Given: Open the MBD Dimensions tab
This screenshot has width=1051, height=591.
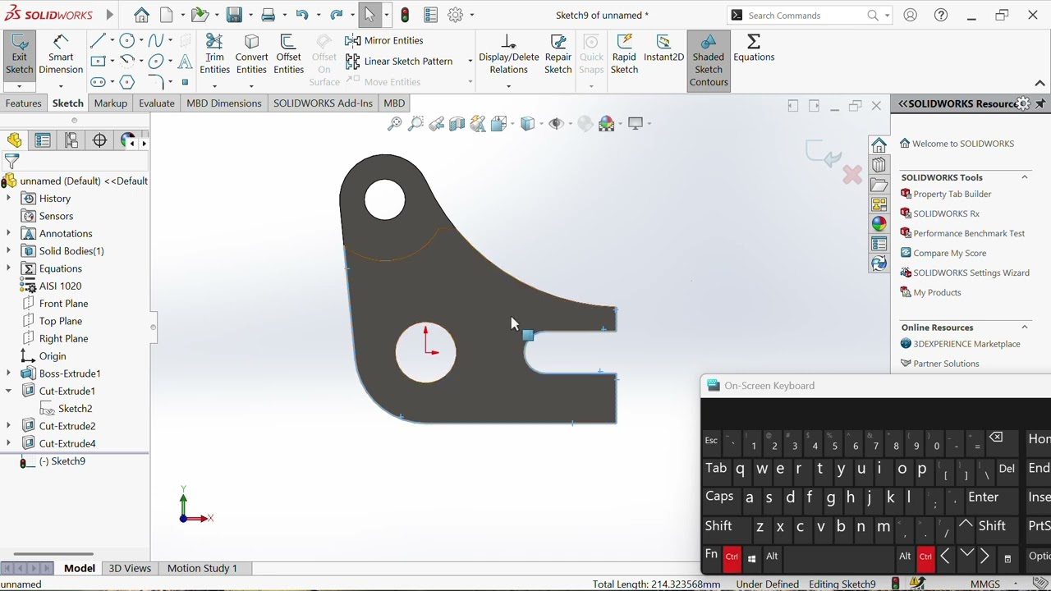Looking at the screenshot, I should click(x=223, y=103).
